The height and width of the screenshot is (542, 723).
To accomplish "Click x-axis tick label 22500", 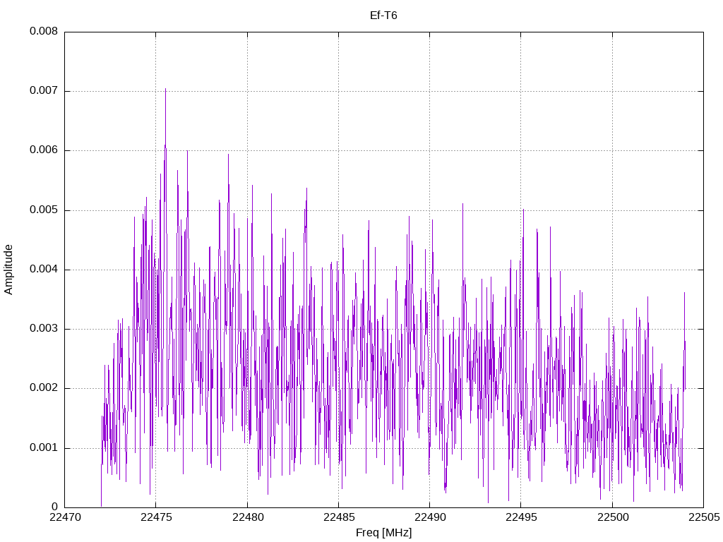I will (612, 517).
